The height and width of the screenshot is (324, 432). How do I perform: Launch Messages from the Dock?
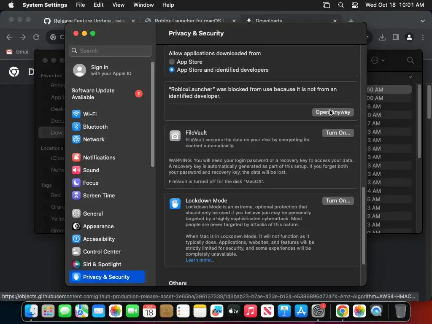coord(65,311)
